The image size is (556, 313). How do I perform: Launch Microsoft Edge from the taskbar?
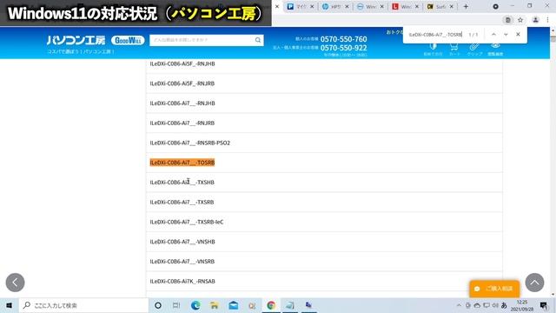click(195, 305)
